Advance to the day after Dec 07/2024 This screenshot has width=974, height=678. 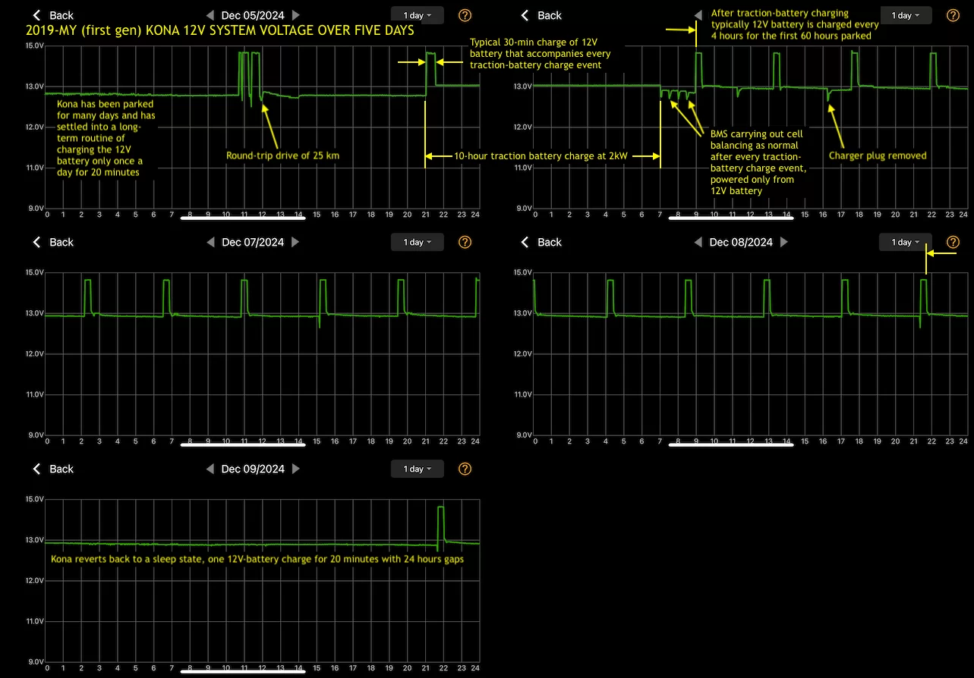pos(296,242)
